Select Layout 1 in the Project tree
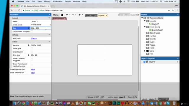189x106 pixels. [x=156, y=24]
